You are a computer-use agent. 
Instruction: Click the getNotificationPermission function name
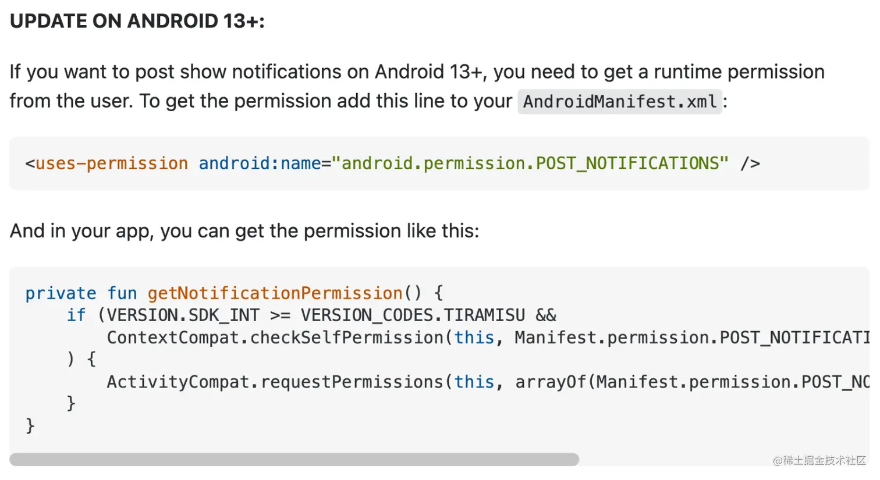275,293
